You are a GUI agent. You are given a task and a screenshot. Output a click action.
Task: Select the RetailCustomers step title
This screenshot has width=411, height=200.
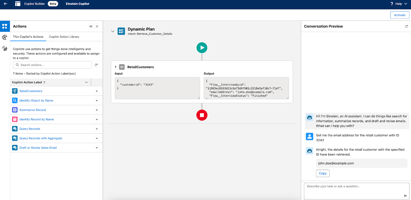point(141,67)
